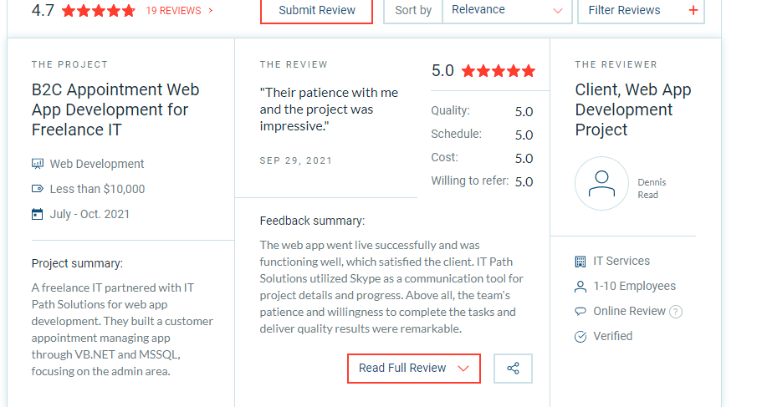
Task: Click the Web Development monitor icon
Action: pyautogui.click(x=37, y=164)
